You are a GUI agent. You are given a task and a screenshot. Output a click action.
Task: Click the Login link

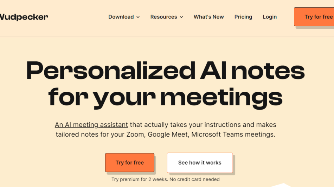click(270, 17)
